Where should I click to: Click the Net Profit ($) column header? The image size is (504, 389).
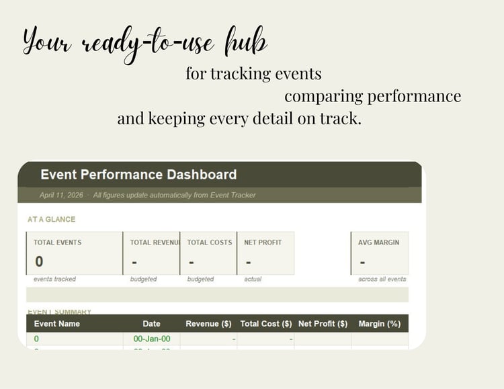click(323, 324)
